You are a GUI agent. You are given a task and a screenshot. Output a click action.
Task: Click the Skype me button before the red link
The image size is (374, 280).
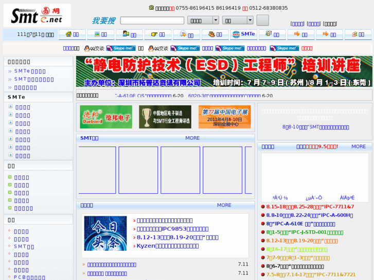click(284, 48)
